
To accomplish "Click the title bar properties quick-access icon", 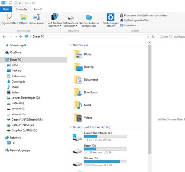I will pyautogui.click(x=11, y=3).
